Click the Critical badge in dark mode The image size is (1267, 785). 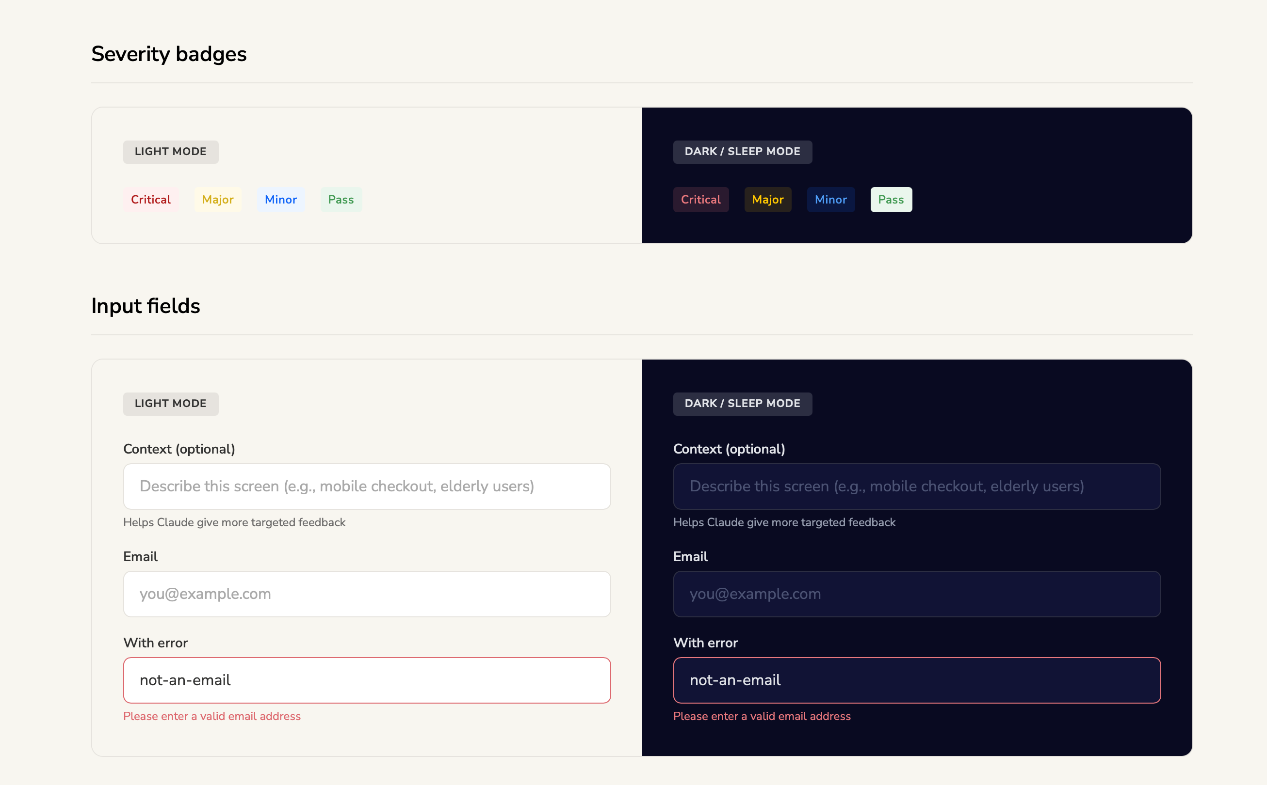700,199
